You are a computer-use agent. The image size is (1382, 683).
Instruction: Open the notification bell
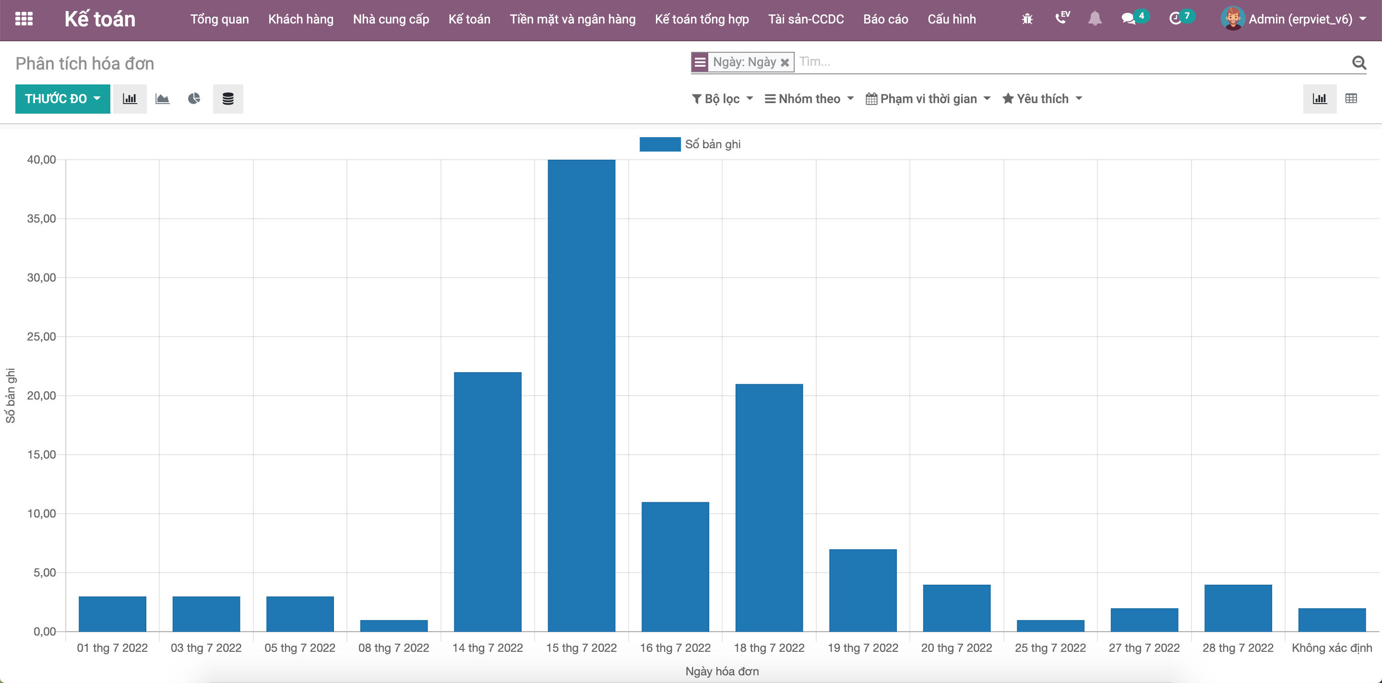click(x=1095, y=19)
